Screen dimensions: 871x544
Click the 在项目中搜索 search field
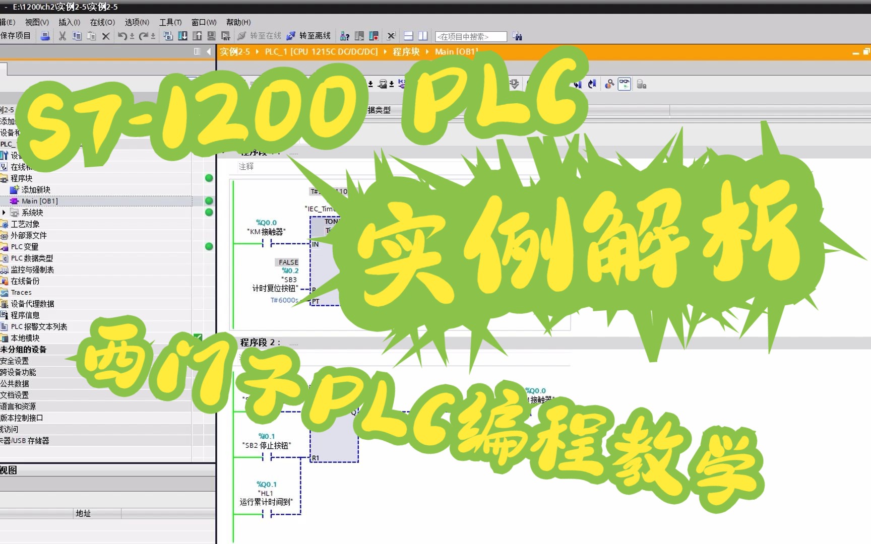[471, 36]
